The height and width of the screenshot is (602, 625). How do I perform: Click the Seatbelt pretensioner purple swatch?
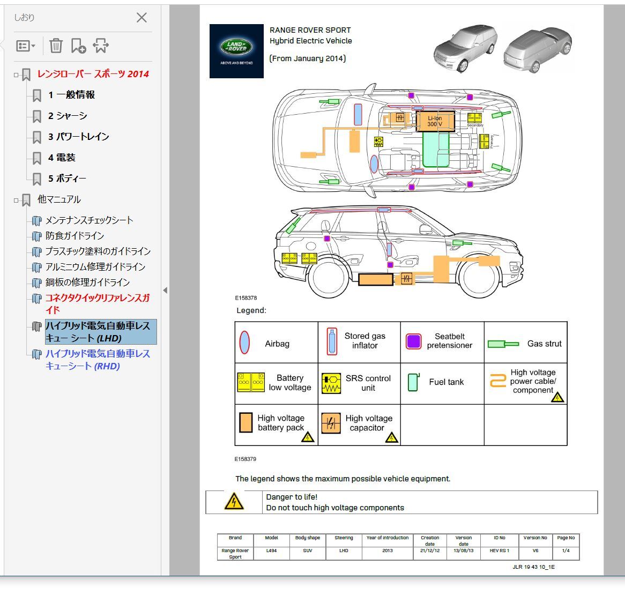[413, 341]
